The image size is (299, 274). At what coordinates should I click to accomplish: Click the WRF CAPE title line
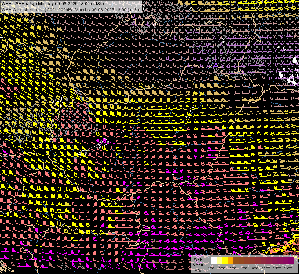pyautogui.click(x=52, y=4)
